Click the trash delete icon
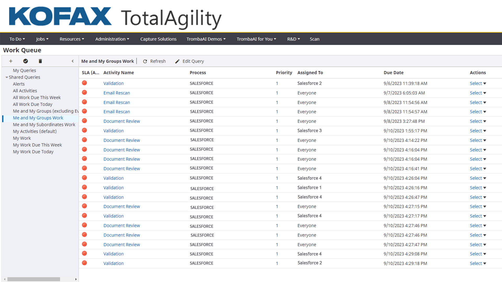This screenshot has height=282, width=502. [x=40, y=61]
